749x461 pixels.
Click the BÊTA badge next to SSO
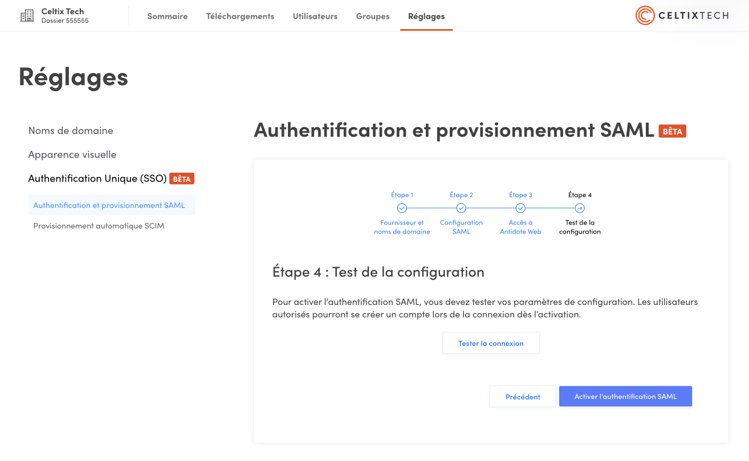coord(182,179)
